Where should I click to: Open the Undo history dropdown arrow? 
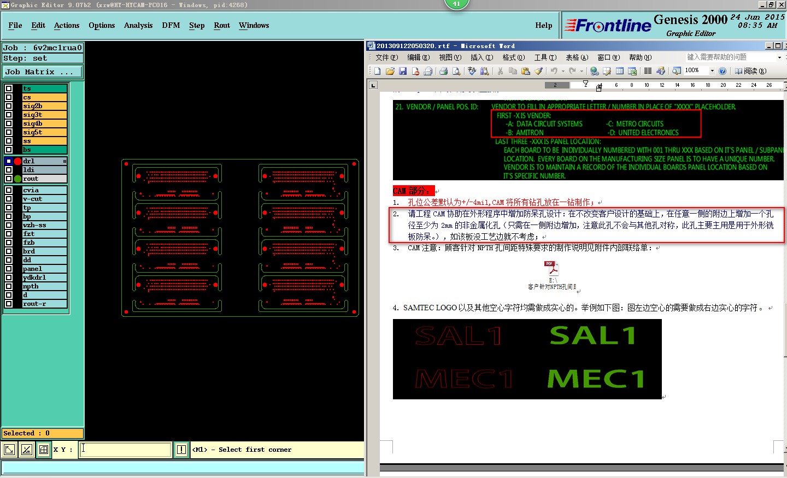point(563,71)
